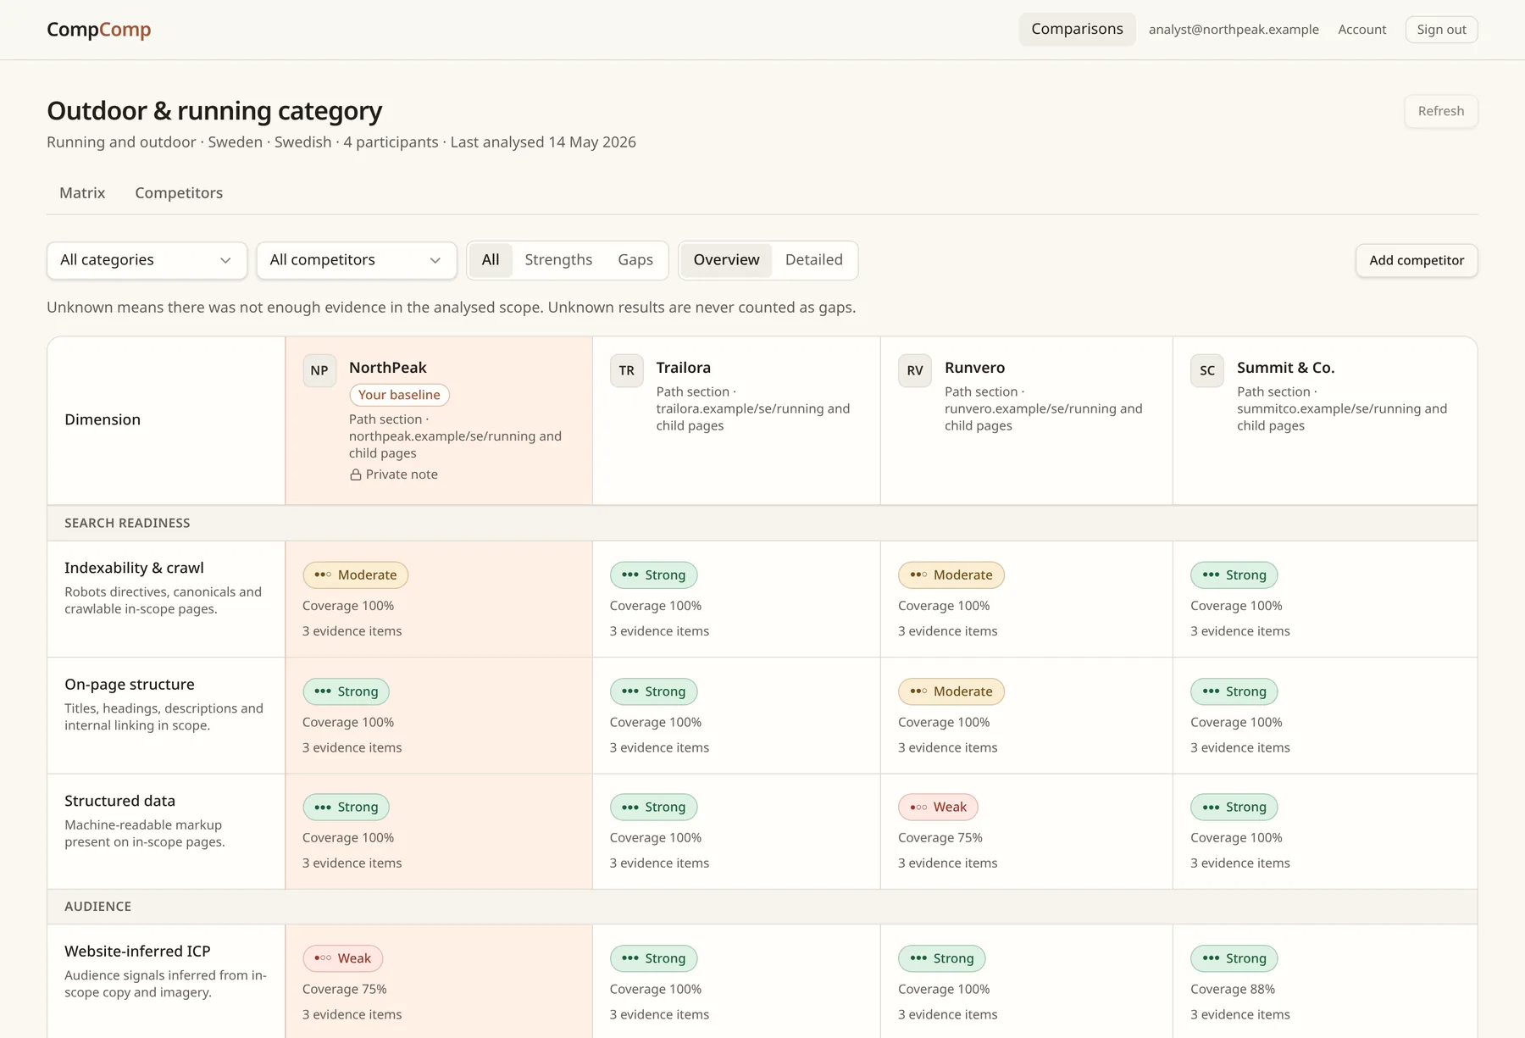The width and height of the screenshot is (1525, 1038).
Task: Click Runvero's Weak badge for Structured data
Action: tap(938, 808)
